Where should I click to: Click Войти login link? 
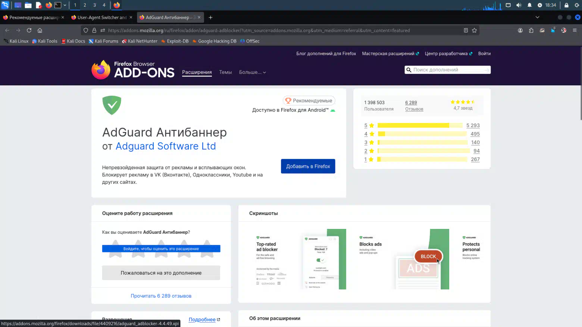point(484,54)
